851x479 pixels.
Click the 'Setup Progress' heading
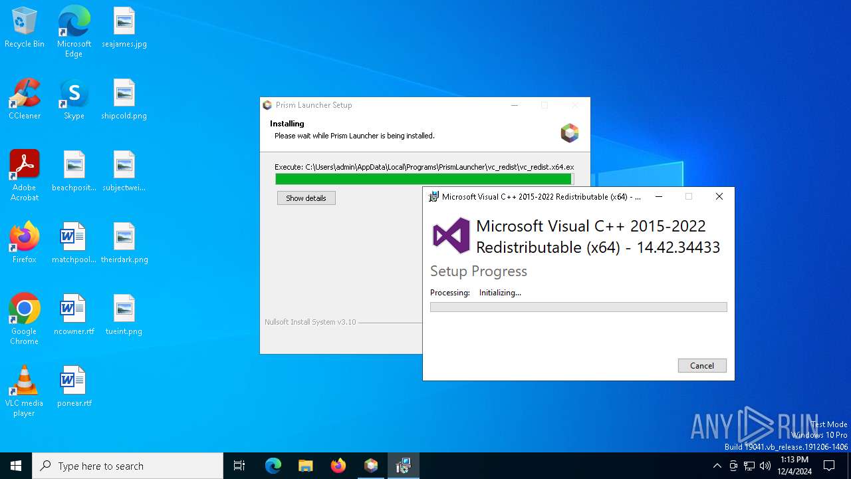[479, 271]
